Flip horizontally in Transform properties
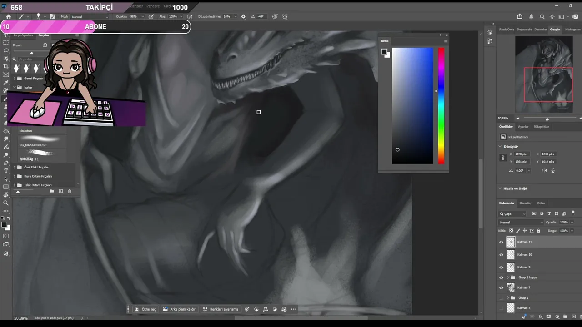Viewport: 582px width, 327px height. (x=544, y=170)
